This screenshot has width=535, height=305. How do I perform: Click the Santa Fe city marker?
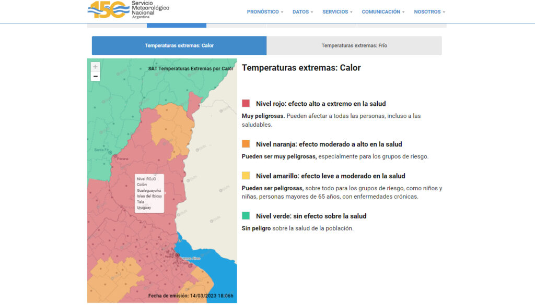click(110, 152)
